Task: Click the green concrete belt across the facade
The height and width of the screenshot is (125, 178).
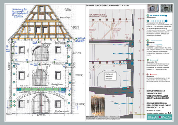Action: point(41,89)
